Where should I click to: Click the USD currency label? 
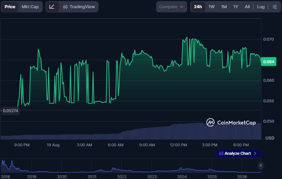pyautogui.click(x=270, y=138)
